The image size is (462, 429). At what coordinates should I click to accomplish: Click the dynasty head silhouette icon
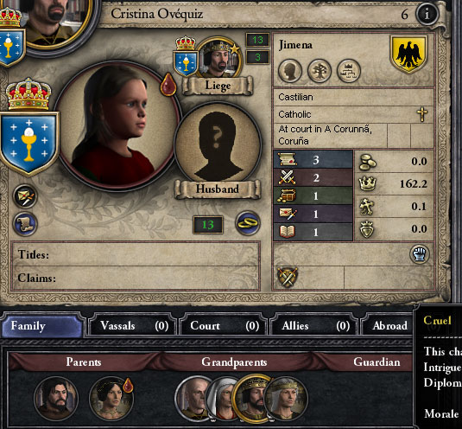pos(290,71)
